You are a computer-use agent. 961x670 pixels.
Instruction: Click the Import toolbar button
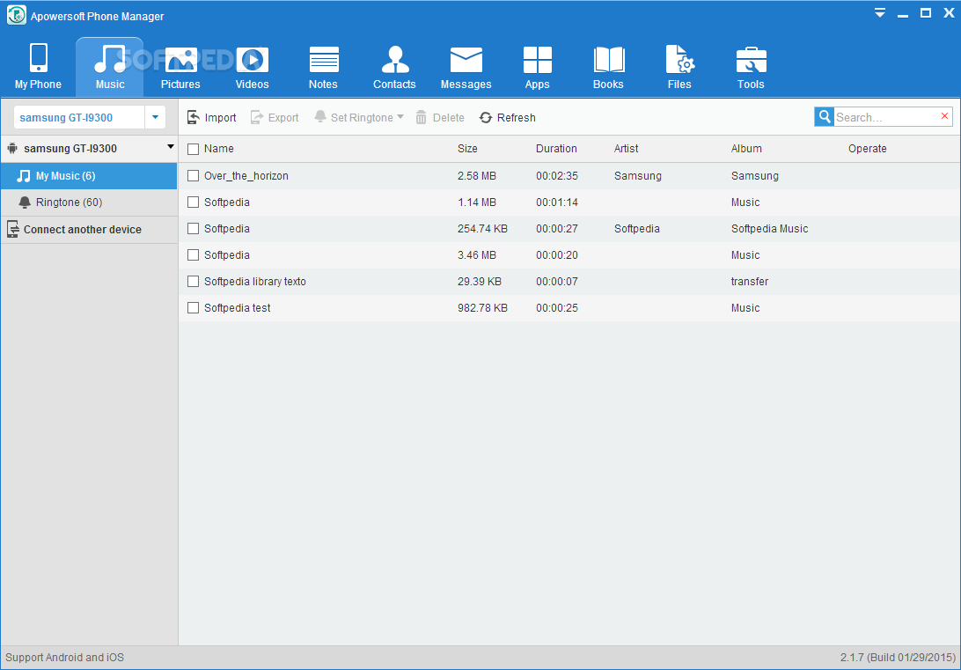click(x=211, y=118)
